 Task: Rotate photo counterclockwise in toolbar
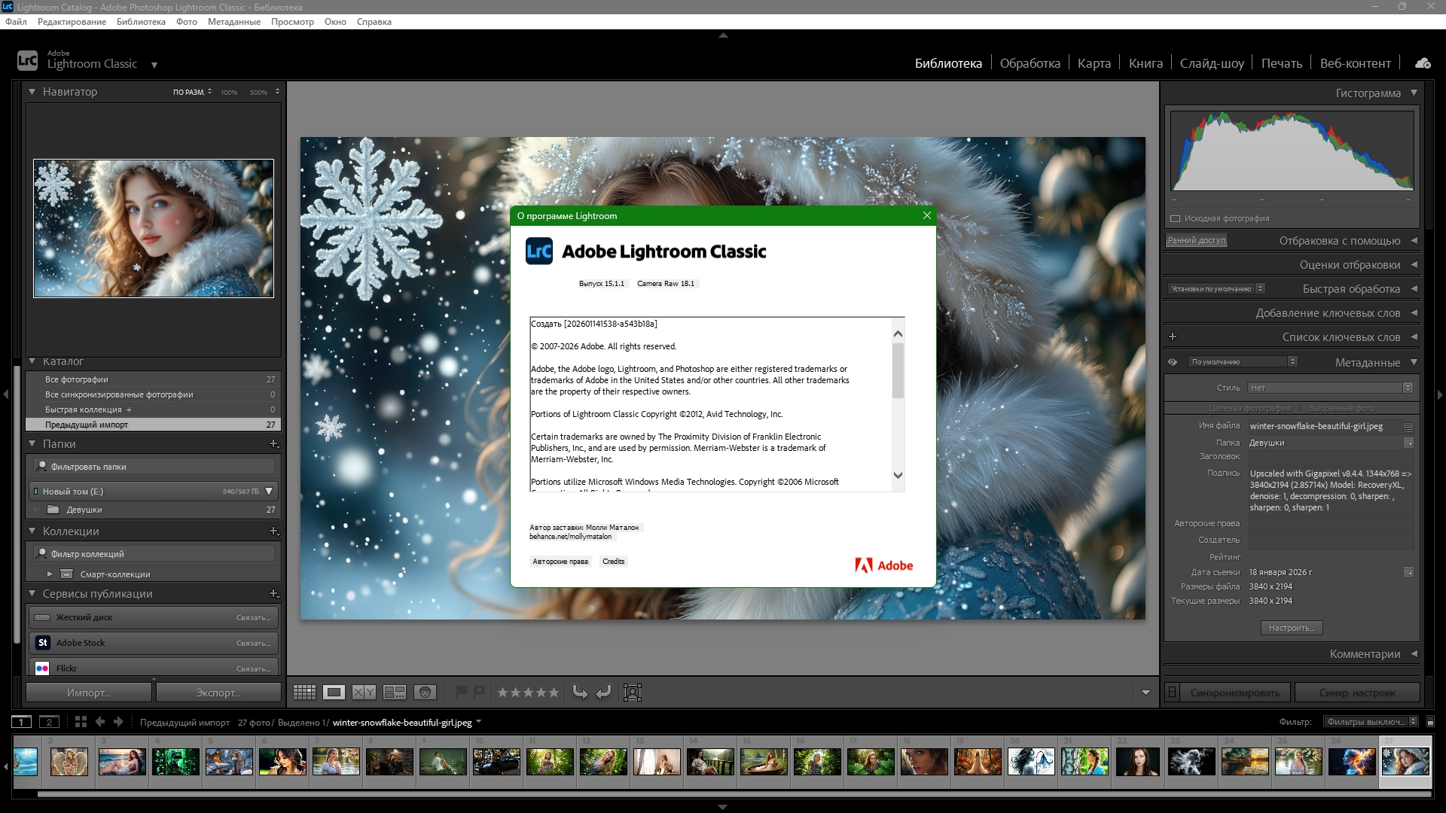click(x=580, y=693)
